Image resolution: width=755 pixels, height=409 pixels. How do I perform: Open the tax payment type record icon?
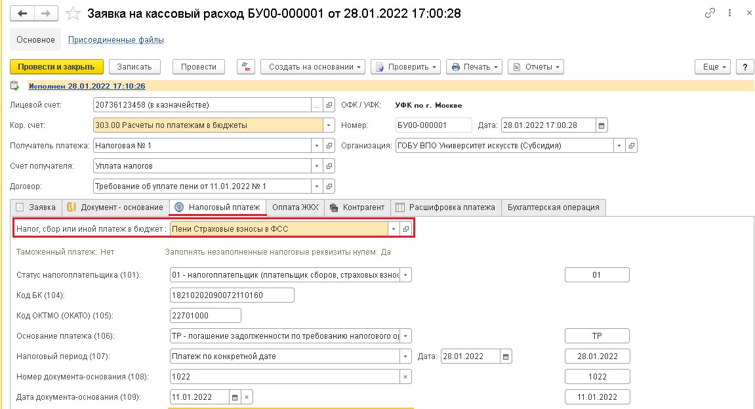pyautogui.click(x=406, y=229)
